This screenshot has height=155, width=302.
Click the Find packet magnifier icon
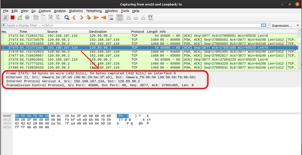pyautogui.click(x=66, y=18)
